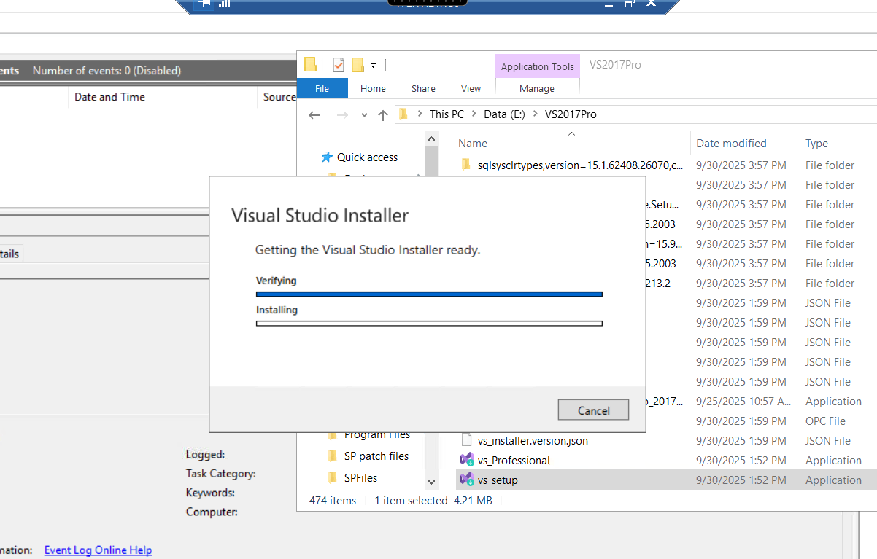Click the Verifying progress bar
This screenshot has width=877, height=559.
(429, 294)
